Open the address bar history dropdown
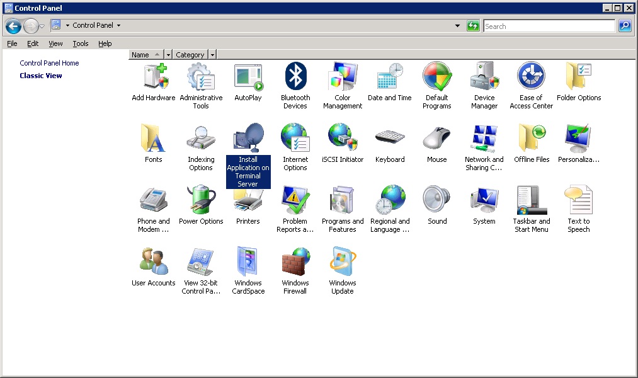This screenshot has width=638, height=378. (x=457, y=26)
